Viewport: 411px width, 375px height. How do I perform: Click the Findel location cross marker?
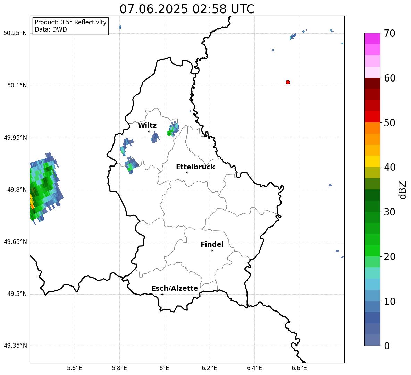pyautogui.click(x=212, y=250)
